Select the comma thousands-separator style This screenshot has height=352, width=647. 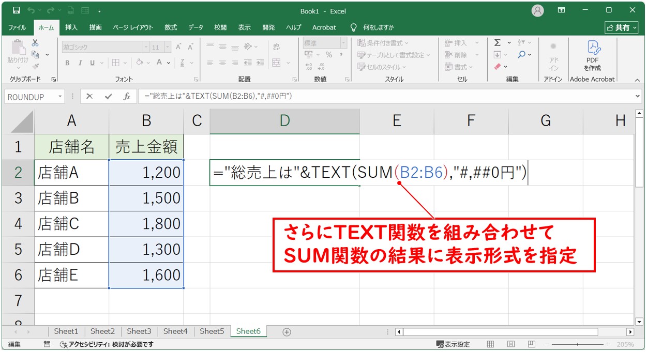tap(342, 54)
